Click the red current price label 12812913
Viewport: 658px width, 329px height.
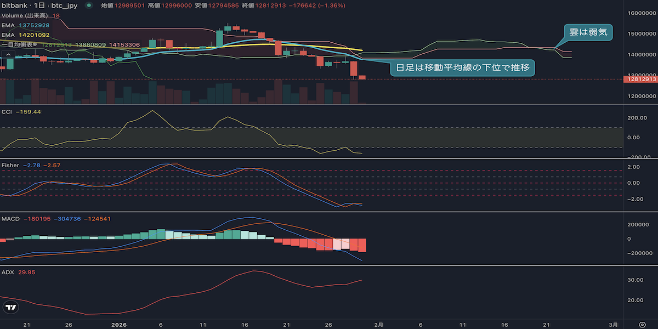click(x=640, y=79)
